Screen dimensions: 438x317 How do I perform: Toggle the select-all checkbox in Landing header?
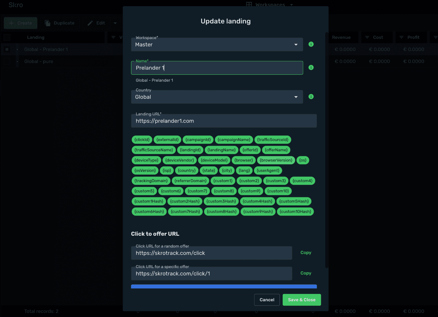coord(7,37)
